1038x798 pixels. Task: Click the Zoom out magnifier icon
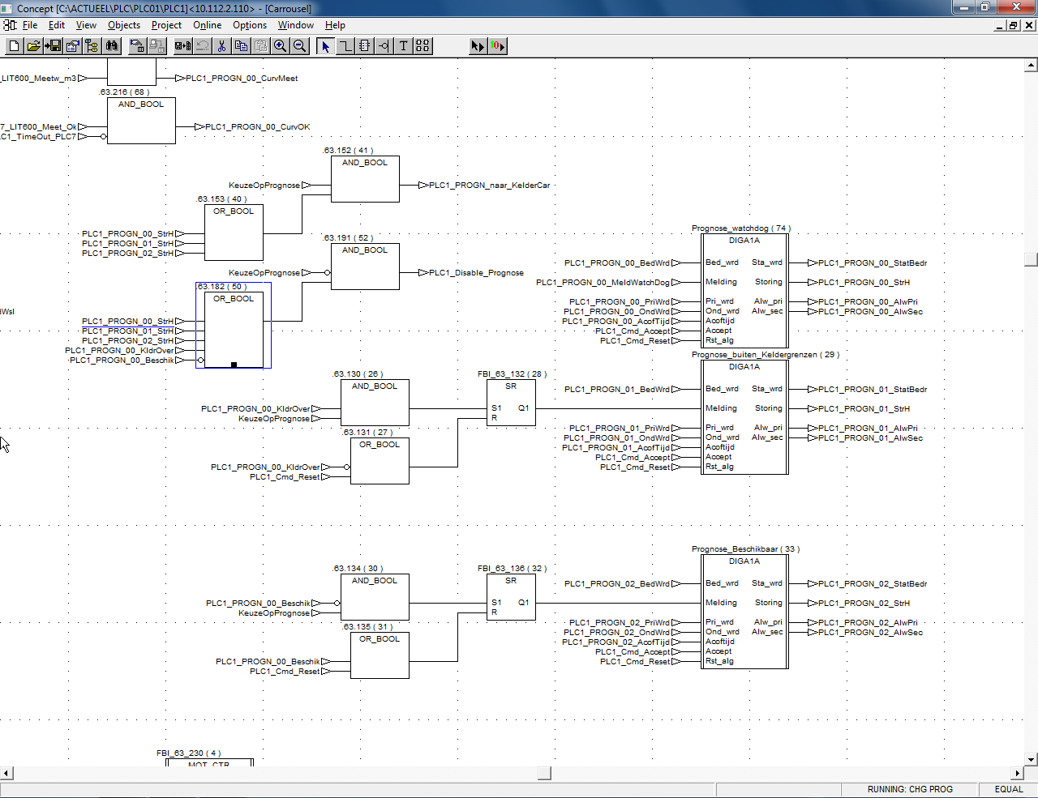[x=300, y=46]
